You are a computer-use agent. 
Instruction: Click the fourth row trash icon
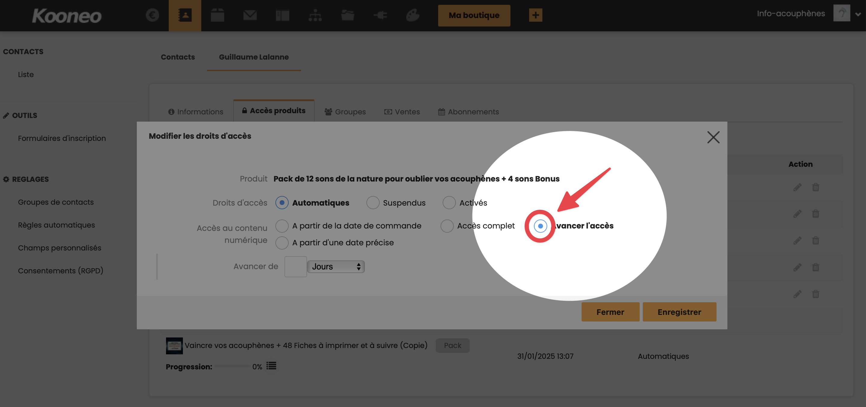pos(816,267)
